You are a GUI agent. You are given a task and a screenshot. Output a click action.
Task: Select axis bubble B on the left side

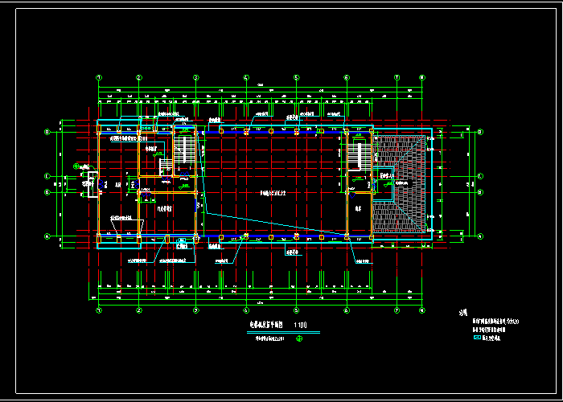pyautogui.click(x=47, y=193)
